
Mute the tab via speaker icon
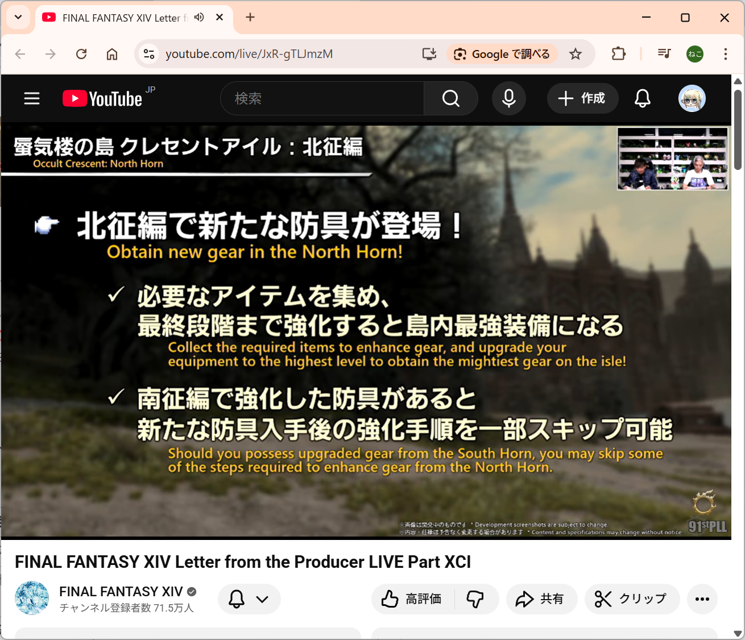pyautogui.click(x=199, y=18)
